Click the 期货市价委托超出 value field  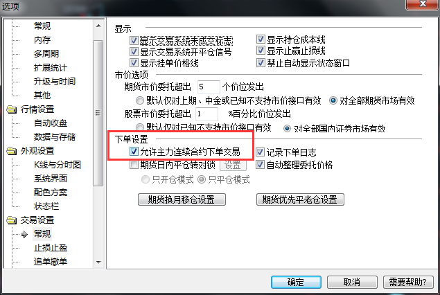click(209, 87)
